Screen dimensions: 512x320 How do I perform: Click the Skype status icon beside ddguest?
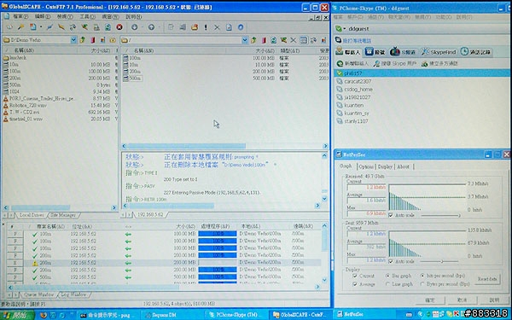[x=339, y=29]
